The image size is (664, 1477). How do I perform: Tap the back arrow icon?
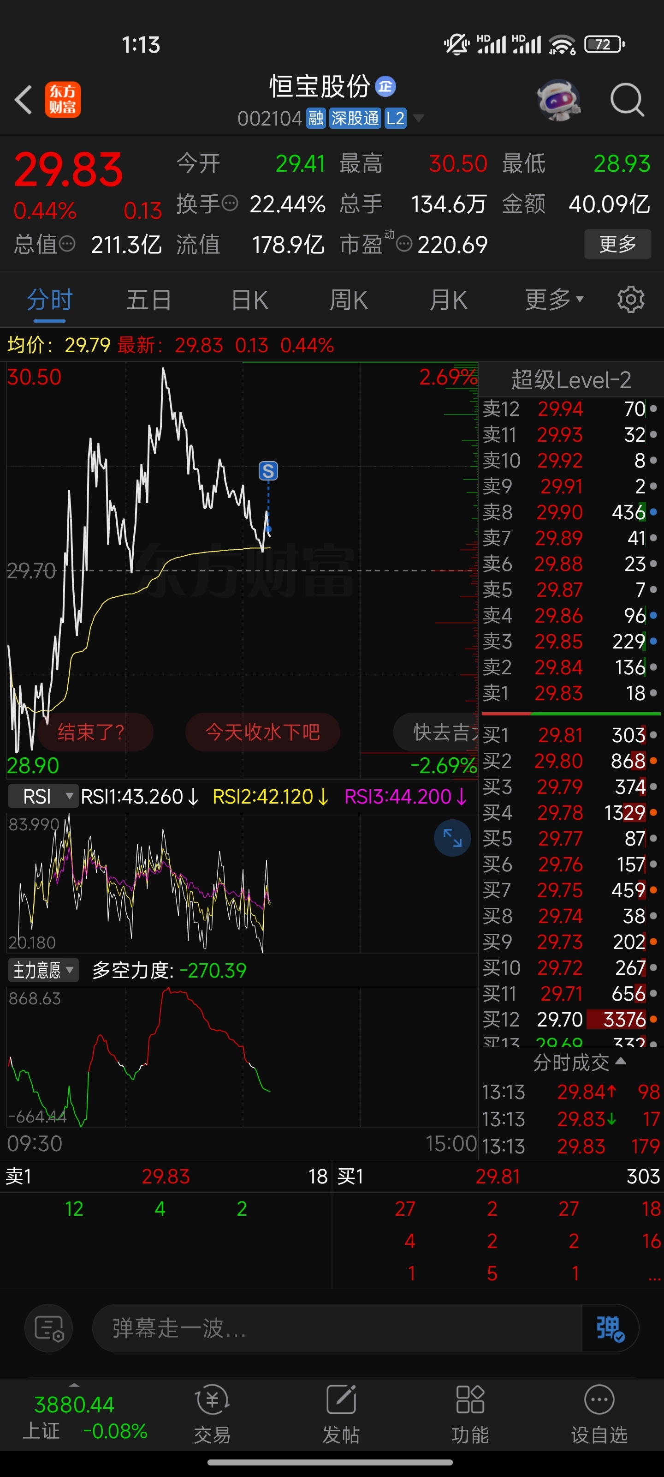click(24, 100)
